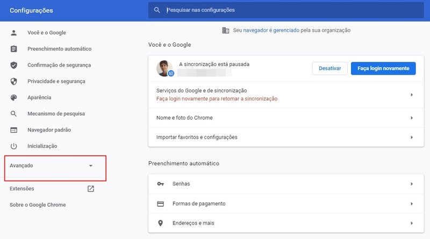Click the profile avatar photo
This screenshot has height=239, width=430.
coord(164,68)
